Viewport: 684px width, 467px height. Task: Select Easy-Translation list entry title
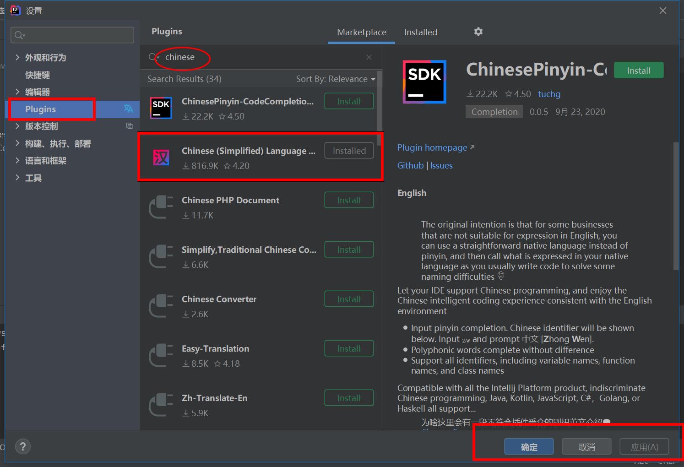[215, 348]
